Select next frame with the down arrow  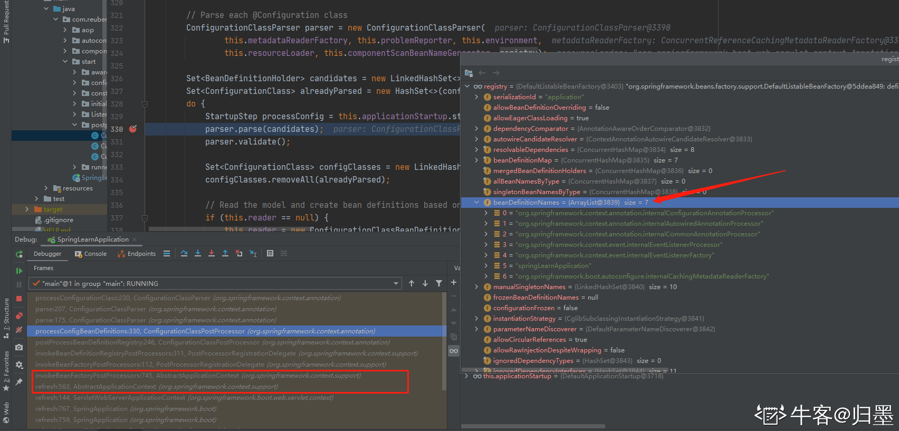tap(425, 283)
